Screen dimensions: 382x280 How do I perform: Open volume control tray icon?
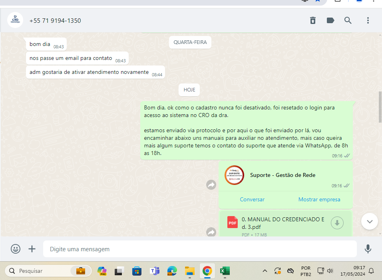tap(330, 271)
